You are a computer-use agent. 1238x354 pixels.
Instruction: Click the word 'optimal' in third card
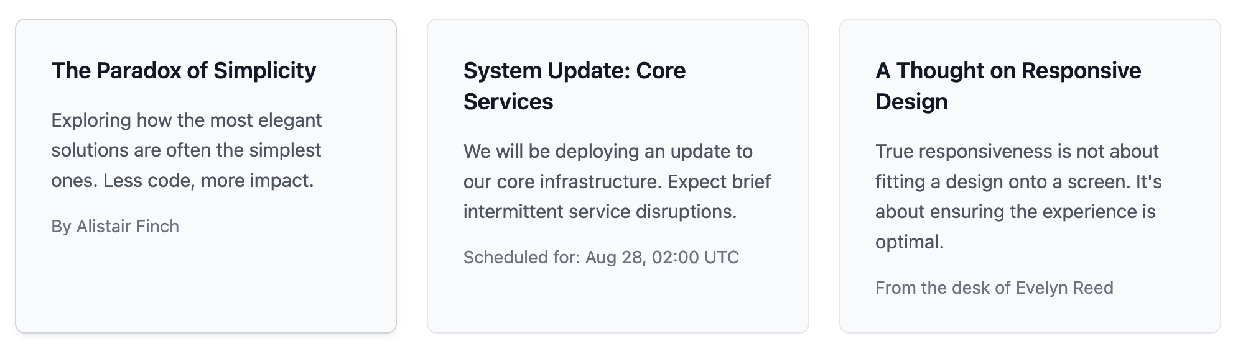[910, 242]
